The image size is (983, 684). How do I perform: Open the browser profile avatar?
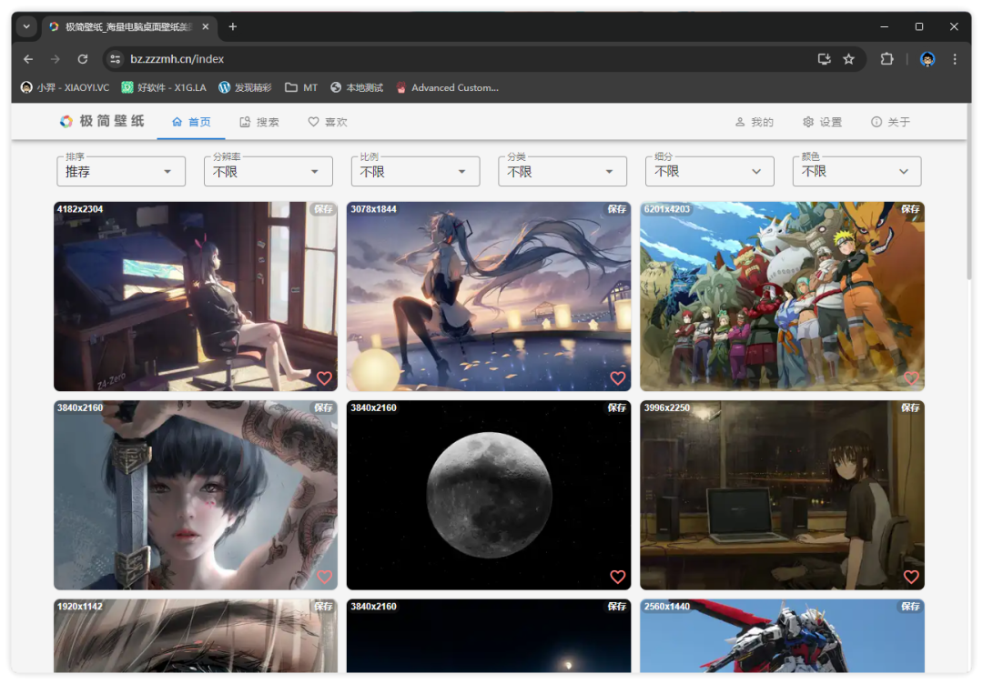pyautogui.click(x=927, y=59)
